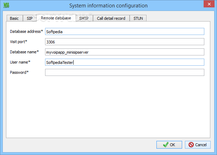The height and width of the screenshot is (155, 217).
Task: Select the Remote database tab
Action: click(x=56, y=18)
